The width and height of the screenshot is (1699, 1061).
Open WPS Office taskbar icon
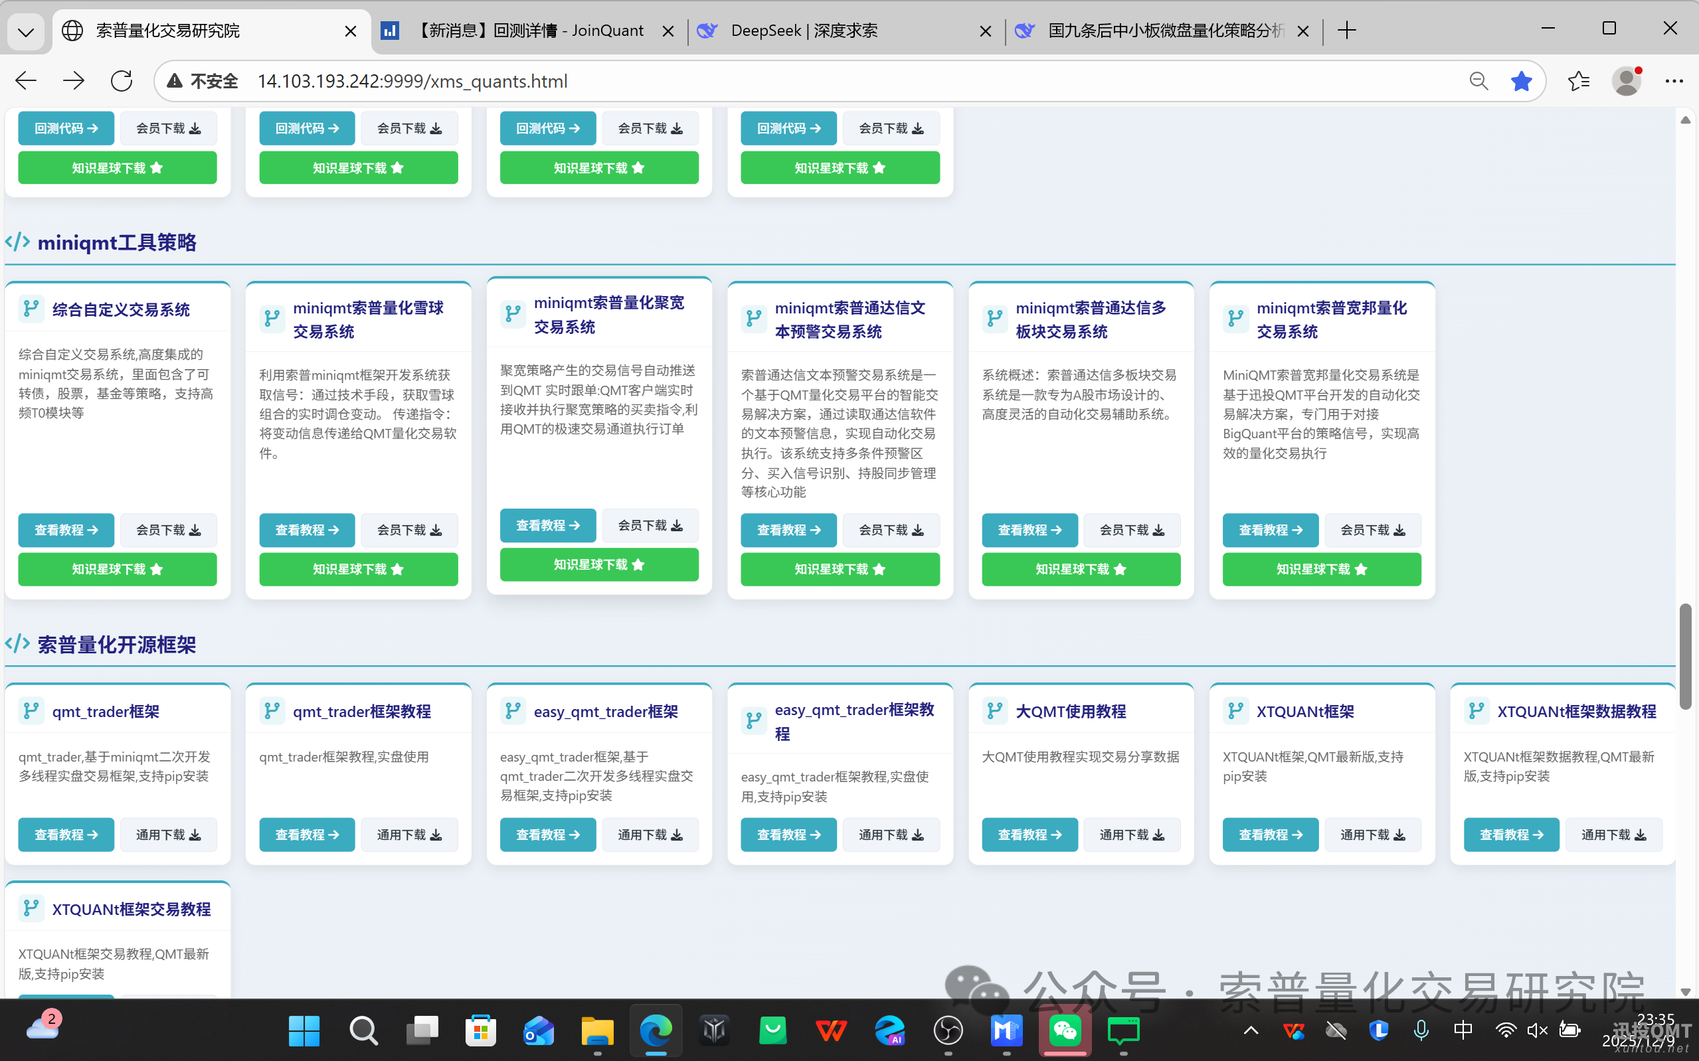831,1031
